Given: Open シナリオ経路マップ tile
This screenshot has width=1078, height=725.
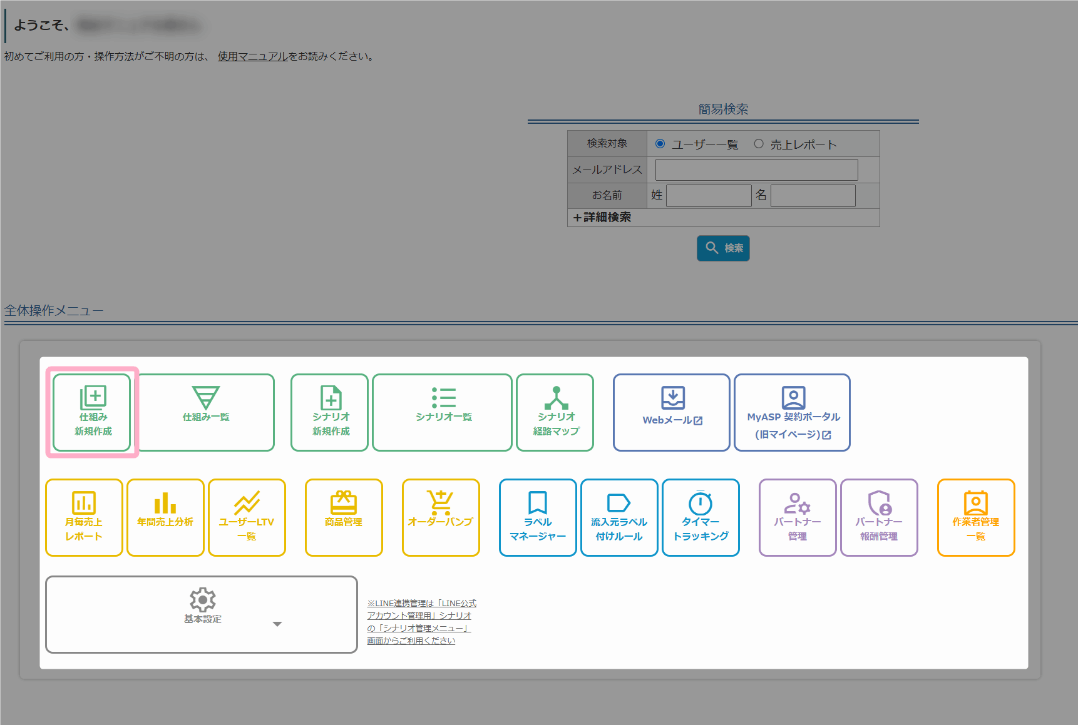Looking at the screenshot, I should 555,412.
